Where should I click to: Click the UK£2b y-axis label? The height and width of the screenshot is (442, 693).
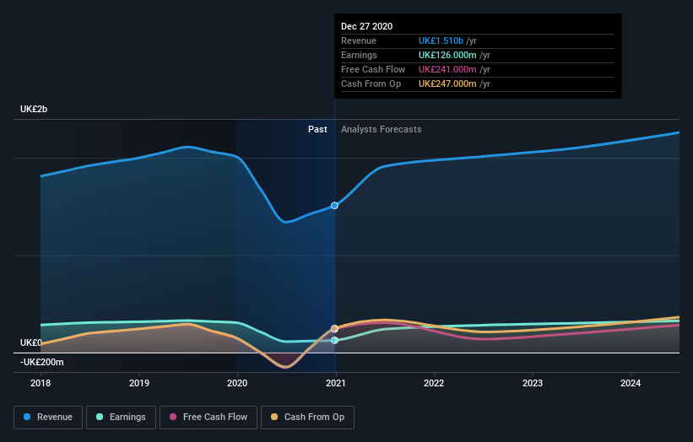[34, 109]
